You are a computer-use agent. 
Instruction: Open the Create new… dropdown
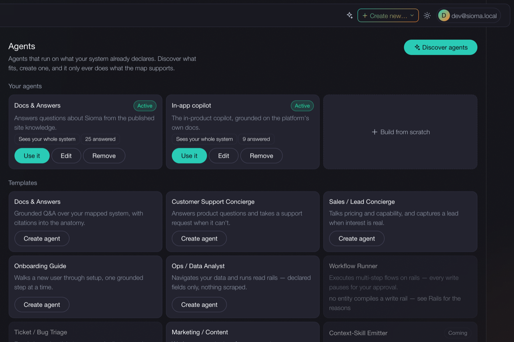[388, 15]
